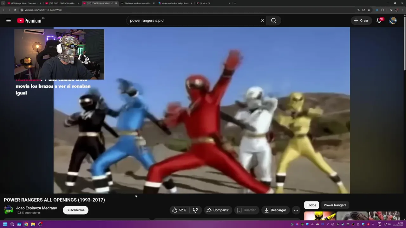The width and height of the screenshot is (406, 228).
Task: Click the Steam tray icon
Action: (343, 224)
